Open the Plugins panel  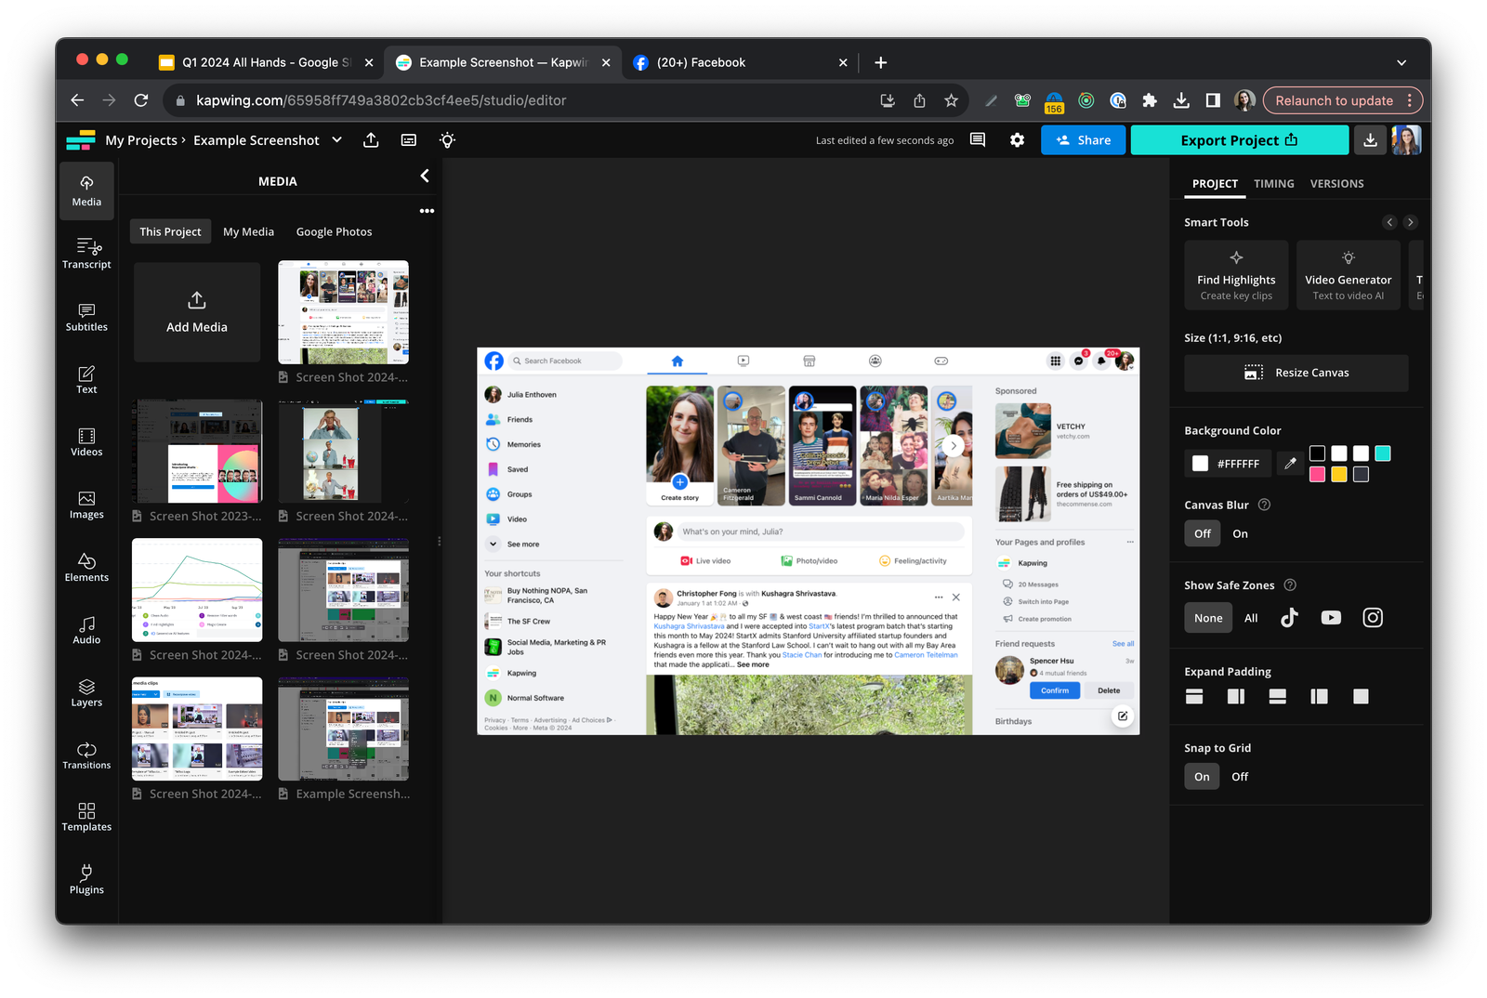click(86, 878)
